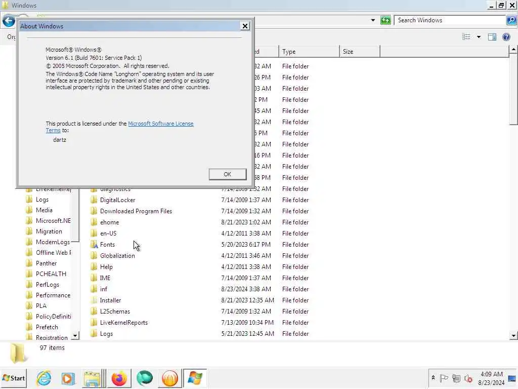
Task: Open Action Center flag tray icon
Action: (444, 378)
